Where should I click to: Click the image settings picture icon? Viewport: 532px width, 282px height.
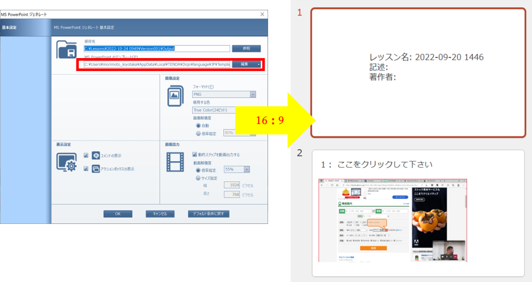coord(176,96)
